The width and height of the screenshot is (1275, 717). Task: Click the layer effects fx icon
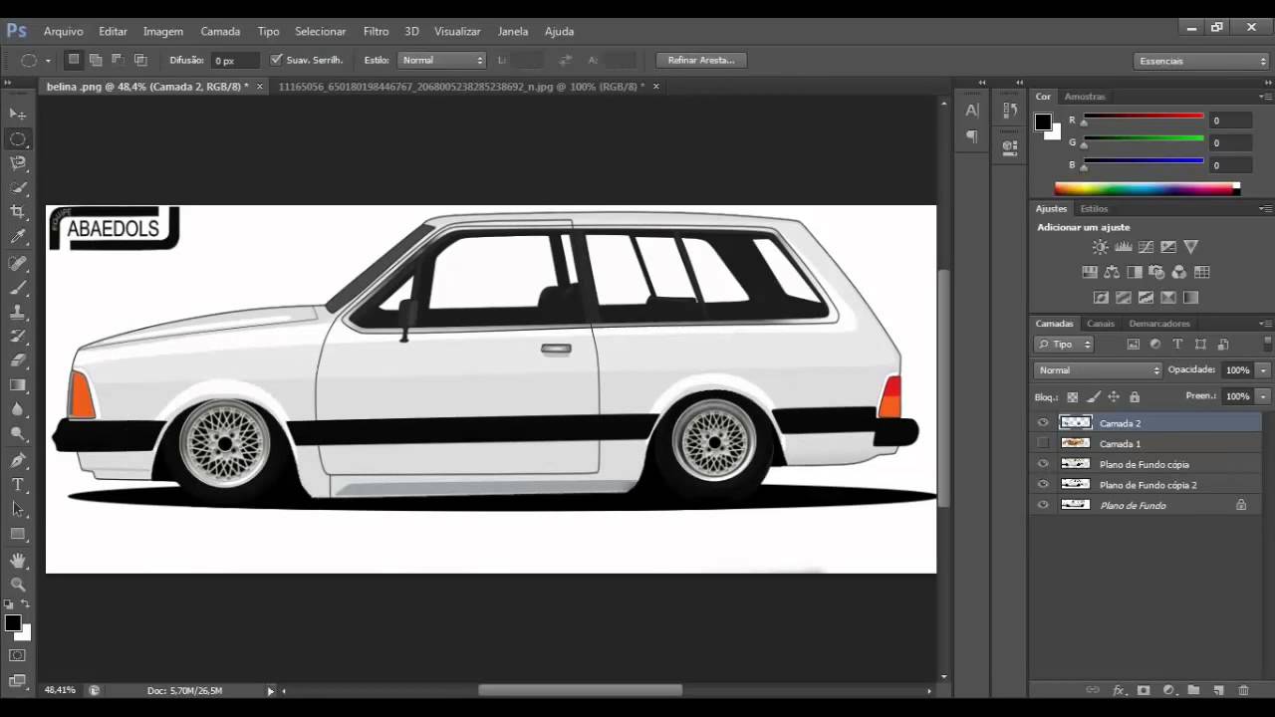coord(1119,690)
